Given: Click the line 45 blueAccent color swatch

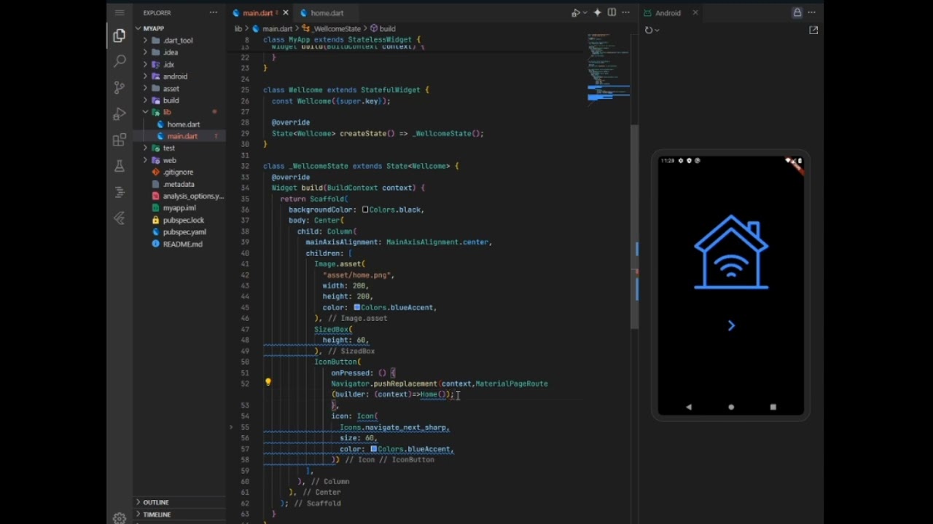Looking at the screenshot, I should pos(357,308).
